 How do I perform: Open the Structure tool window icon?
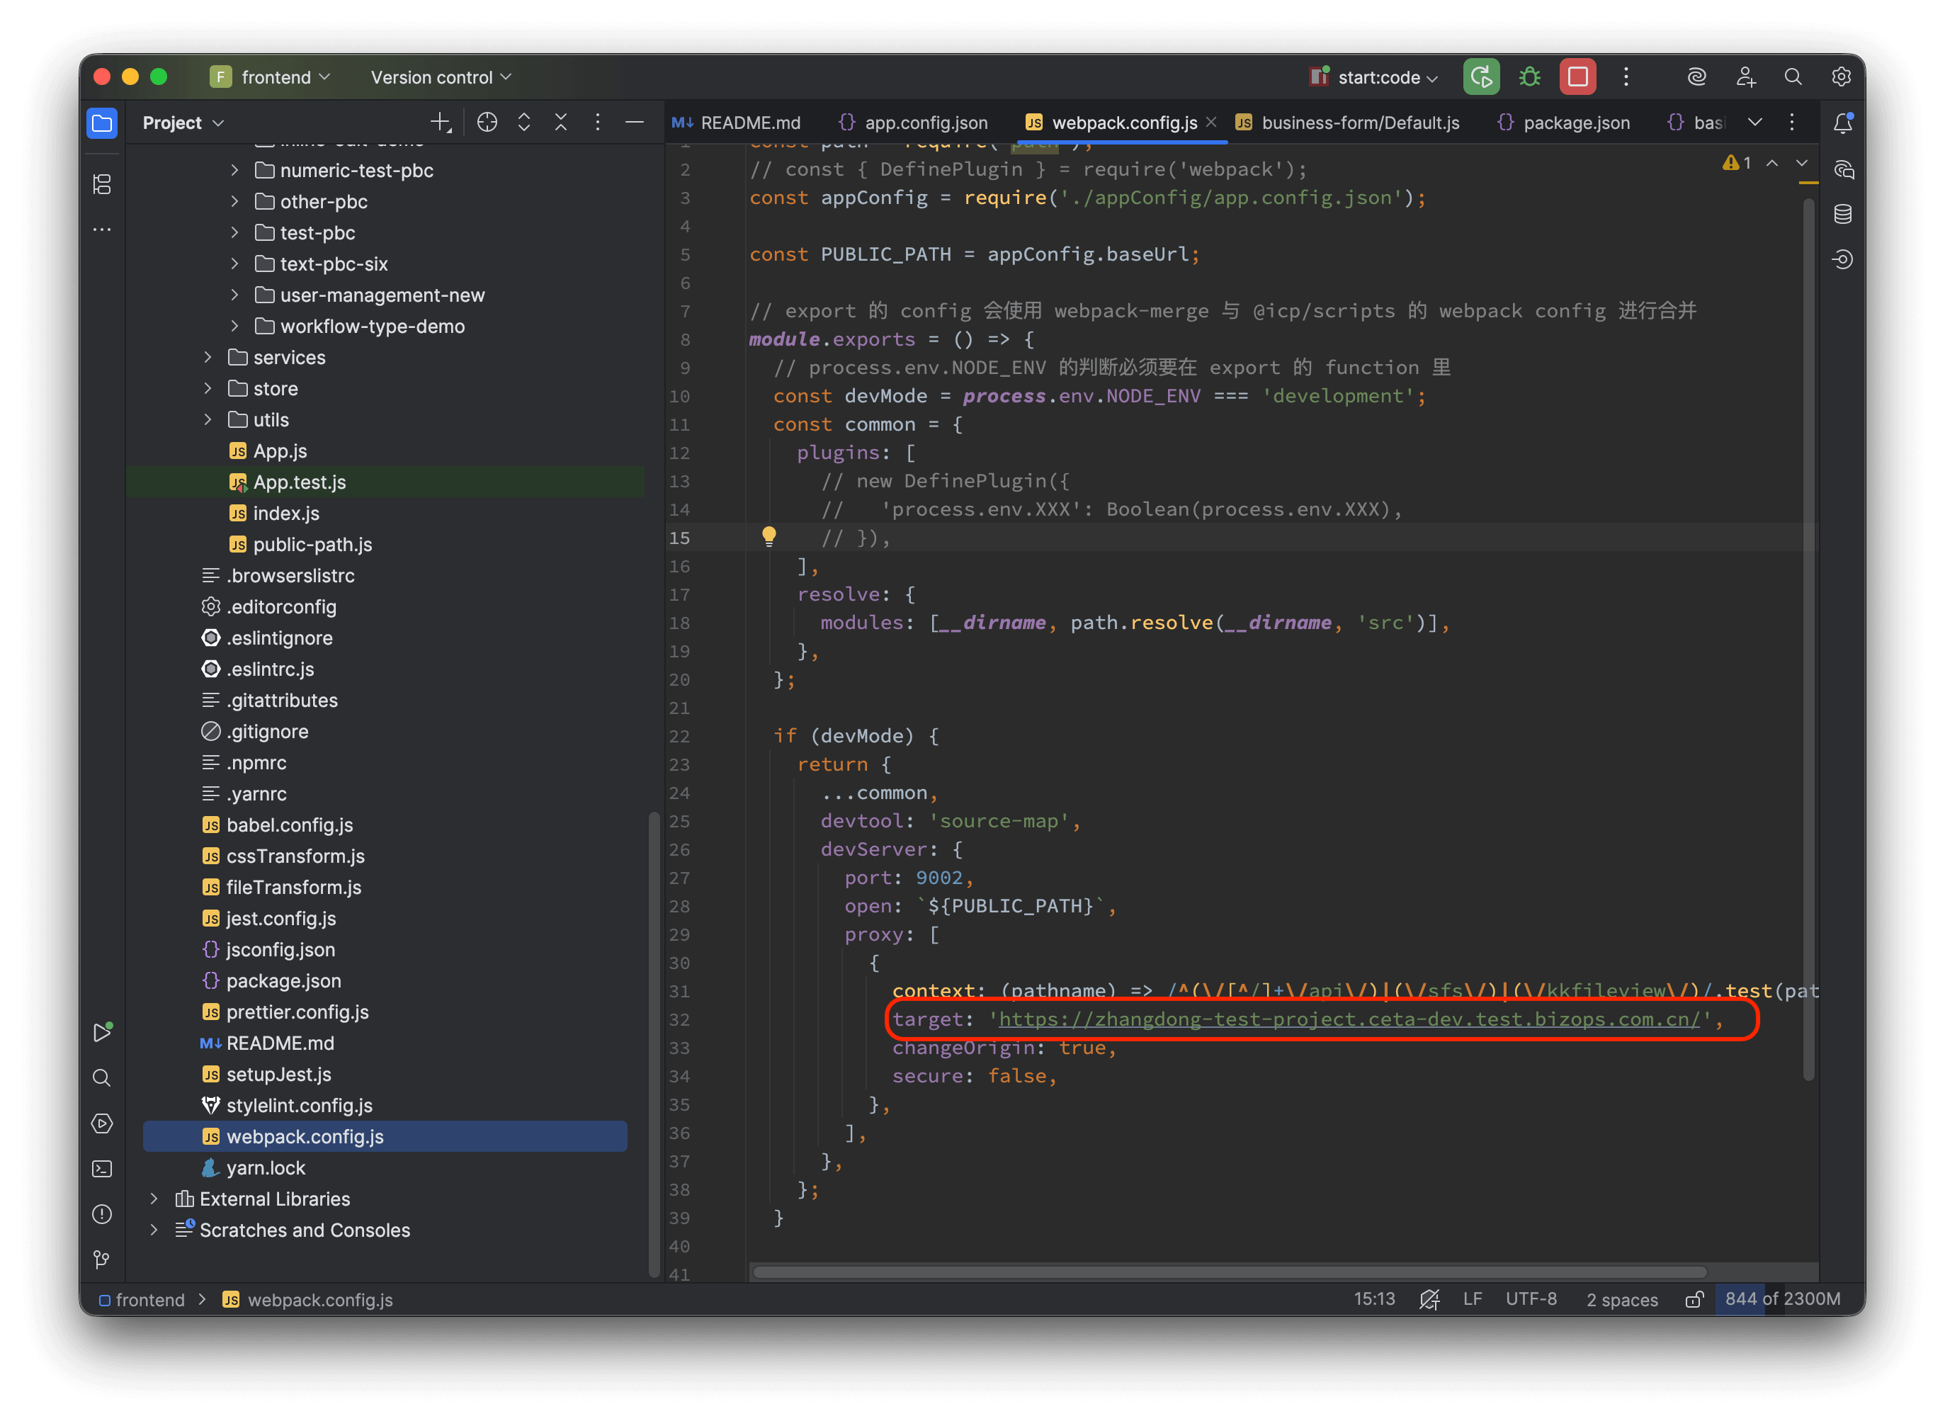click(x=101, y=184)
